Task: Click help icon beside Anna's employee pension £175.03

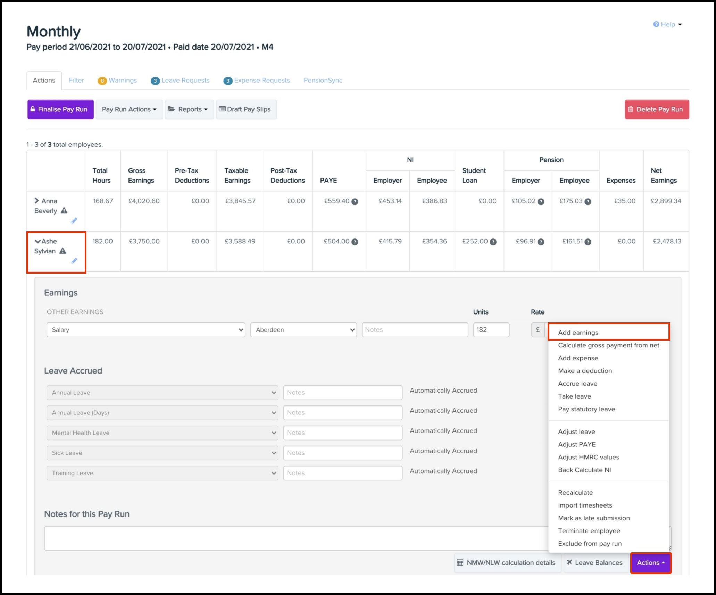Action: (x=588, y=202)
